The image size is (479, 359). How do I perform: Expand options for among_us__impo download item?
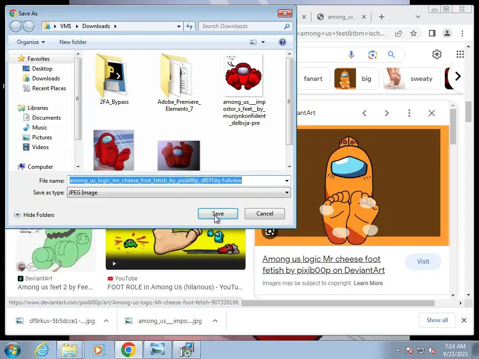coord(215,321)
